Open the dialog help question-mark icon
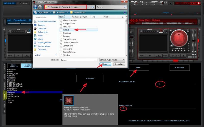Image resolution: width=204 pixels, height=127 pixels. (125, 12)
